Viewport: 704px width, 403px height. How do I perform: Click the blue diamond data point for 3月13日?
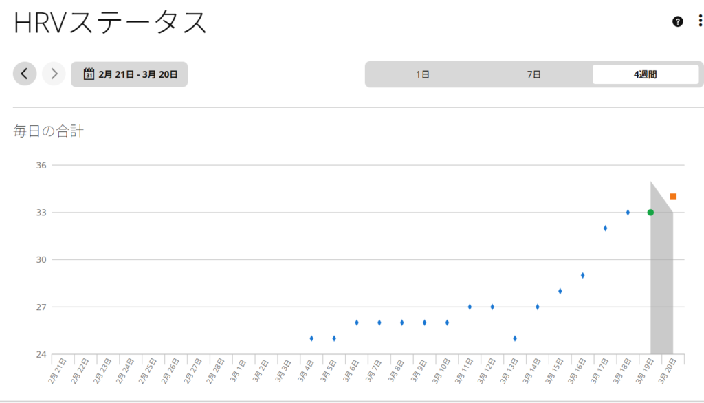[x=515, y=338]
